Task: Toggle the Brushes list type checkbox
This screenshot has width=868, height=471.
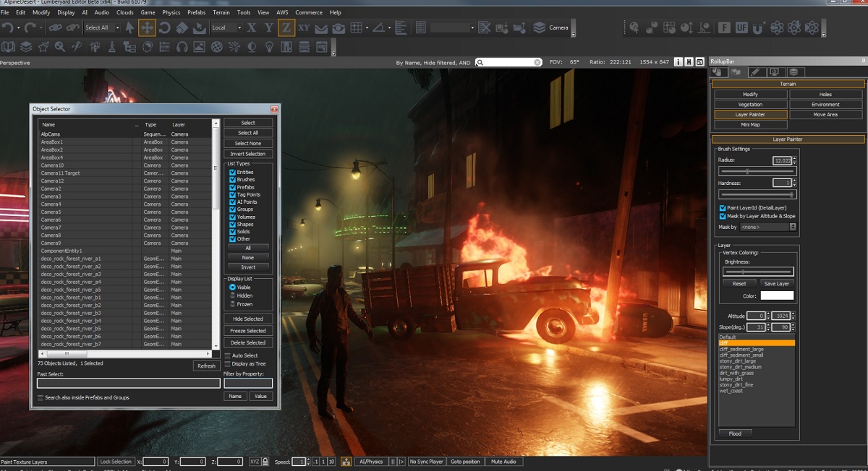Action: (x=233, y=180)
